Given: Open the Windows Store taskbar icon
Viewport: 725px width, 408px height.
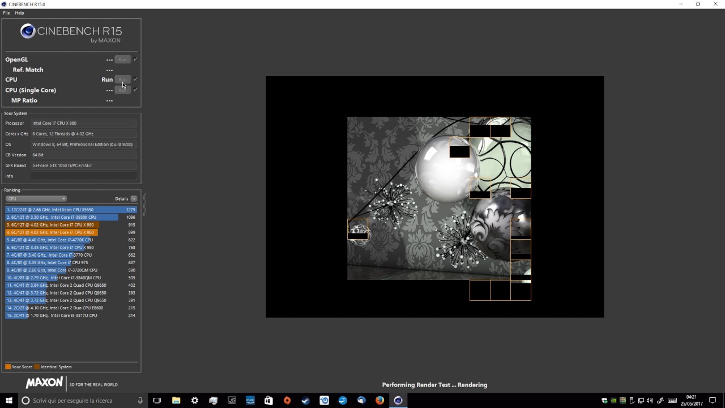Looking at the screenshot, I should [x=268, y=401].
